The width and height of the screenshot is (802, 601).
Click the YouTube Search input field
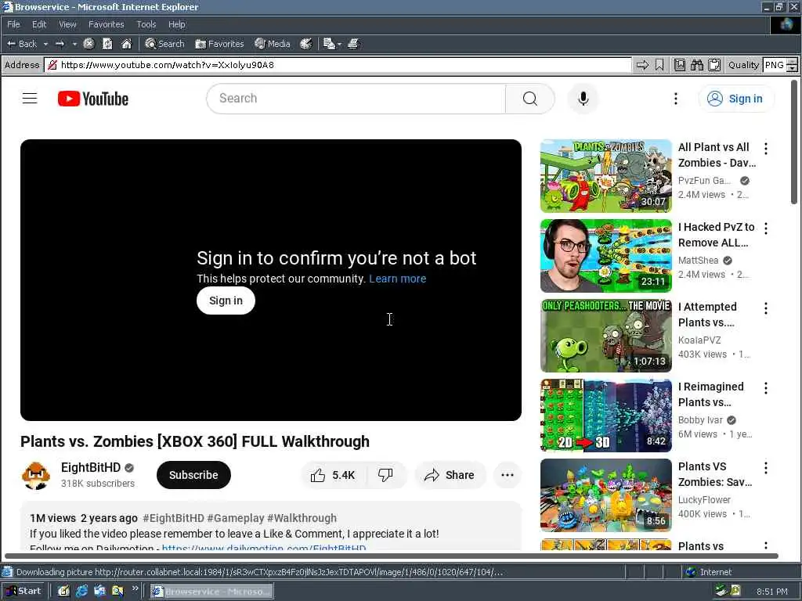coord(356,98)
